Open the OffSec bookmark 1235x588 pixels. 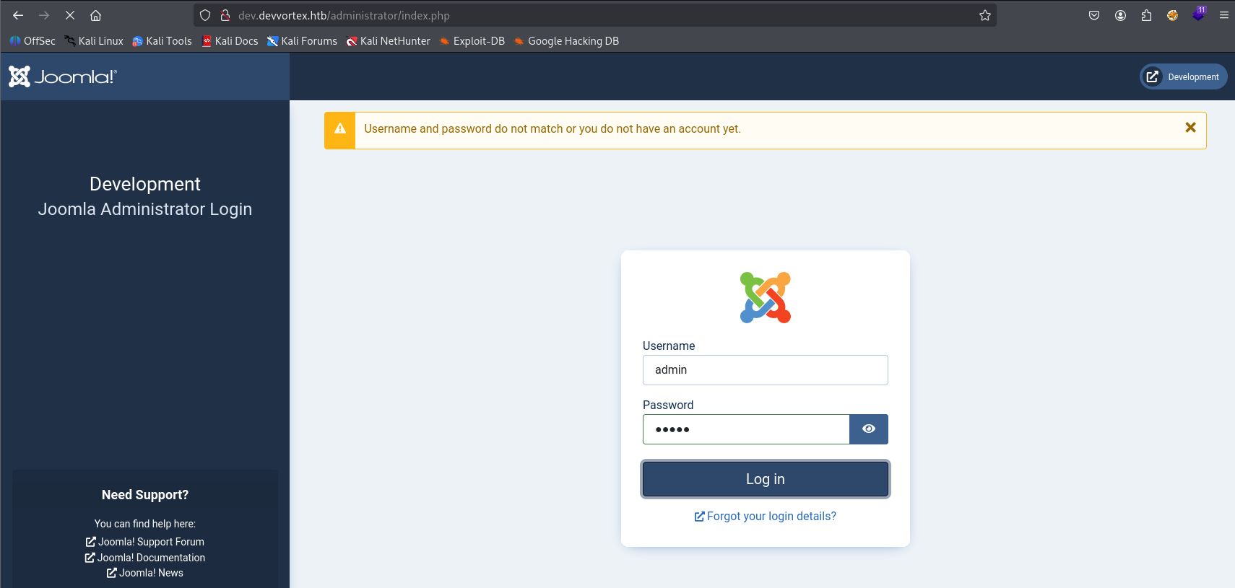point(32,41)
